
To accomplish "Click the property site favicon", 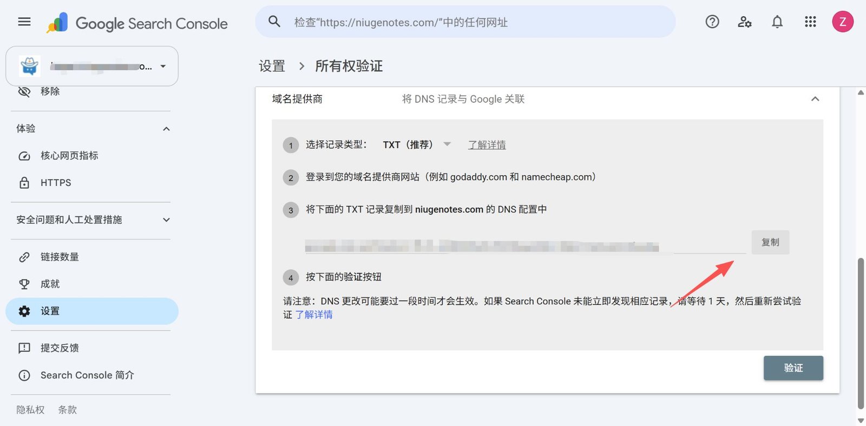I will pos(29,66).
